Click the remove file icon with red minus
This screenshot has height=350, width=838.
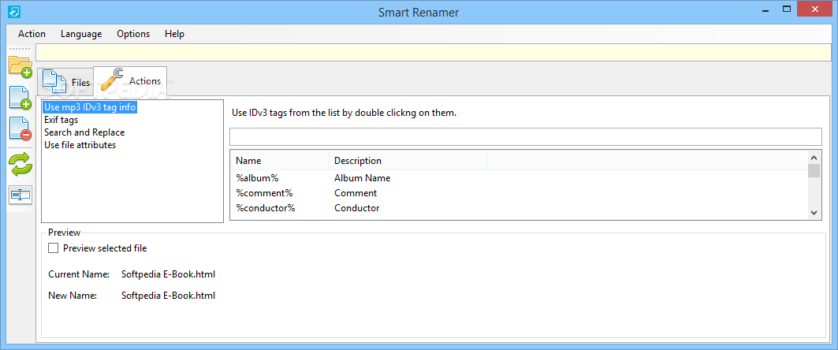tap(20, 128)
